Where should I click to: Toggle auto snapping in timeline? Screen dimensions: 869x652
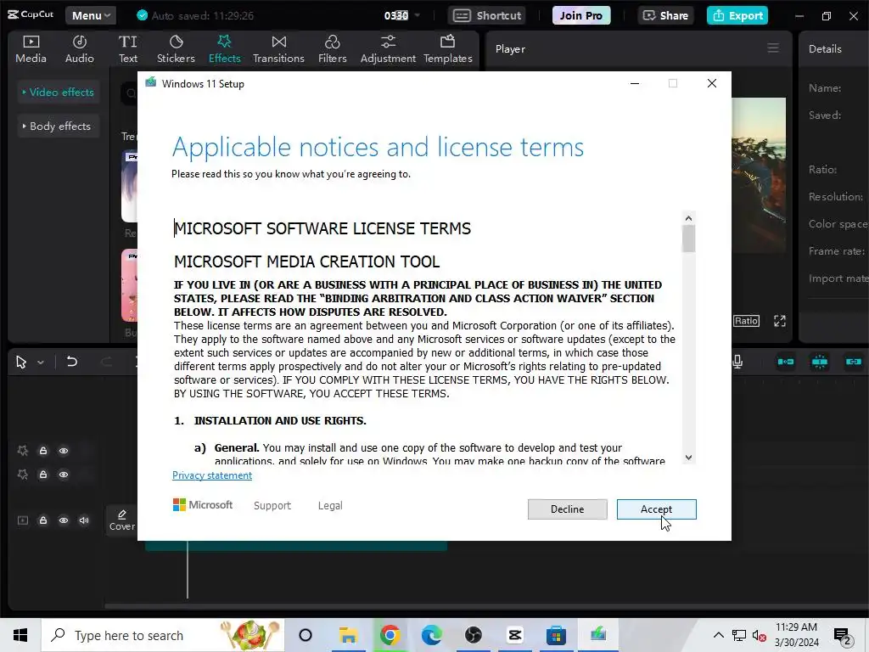click(x=820, y=362)
